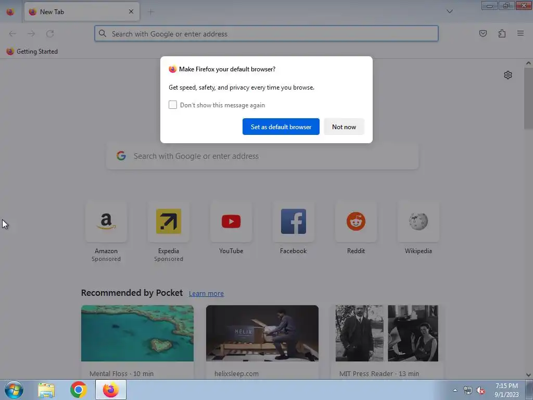The image size is (533, 400).
Task: Open the Windows Start menu orb
Action: coord(14,390)
